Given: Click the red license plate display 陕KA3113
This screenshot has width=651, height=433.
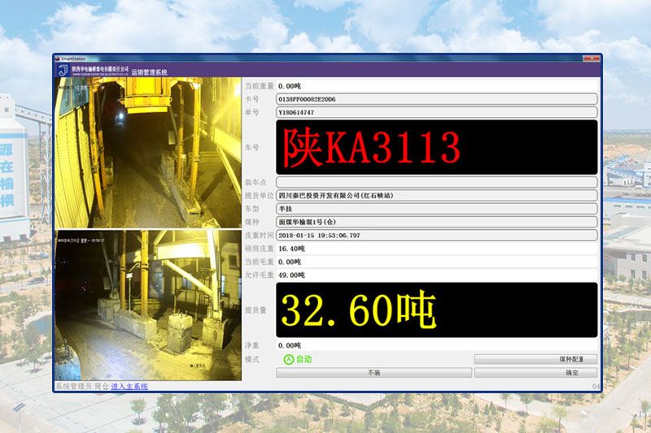Looking at the screenshot, I should pos(436,148).
